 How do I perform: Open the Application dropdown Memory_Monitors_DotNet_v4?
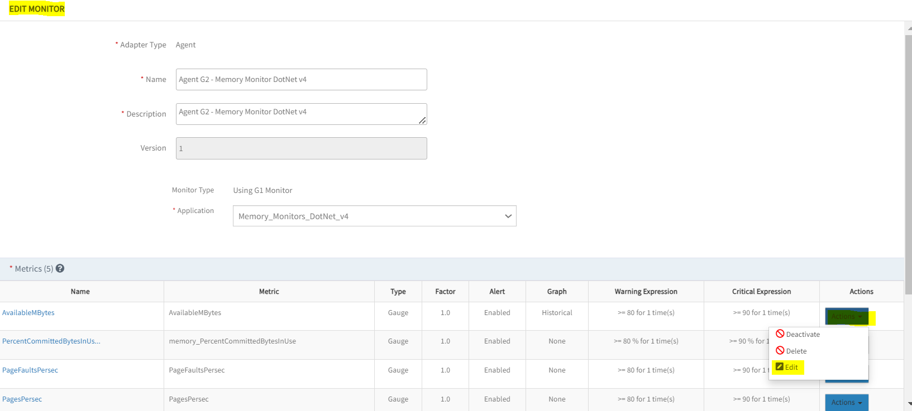tap(374, 216)
